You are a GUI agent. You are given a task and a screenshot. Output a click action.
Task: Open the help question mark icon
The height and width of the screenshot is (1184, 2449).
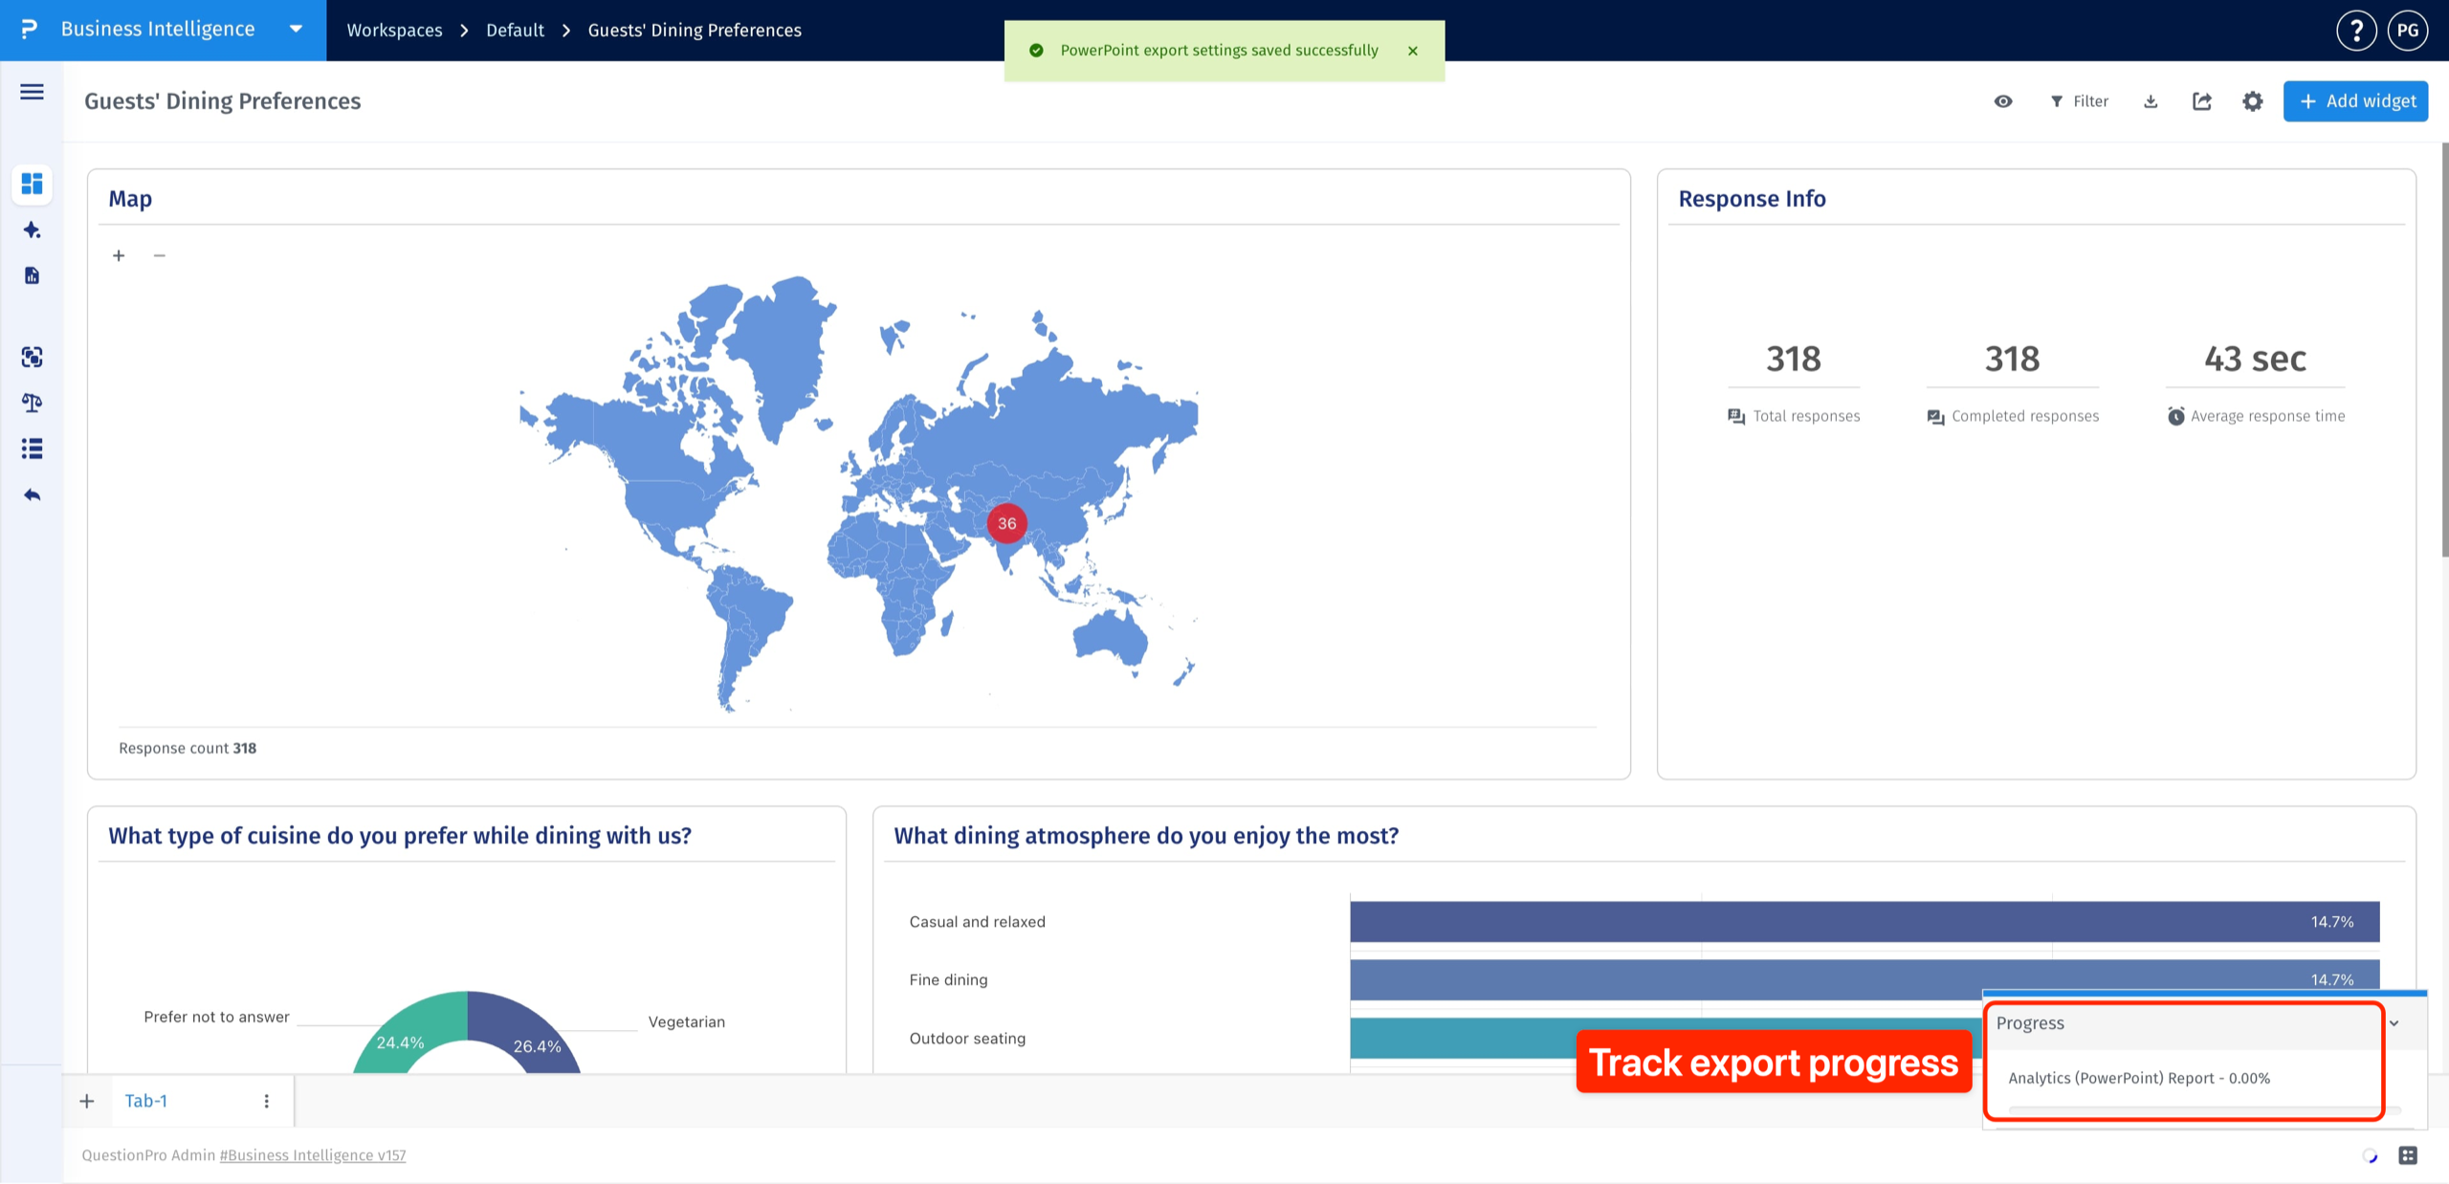[2356, 31]
